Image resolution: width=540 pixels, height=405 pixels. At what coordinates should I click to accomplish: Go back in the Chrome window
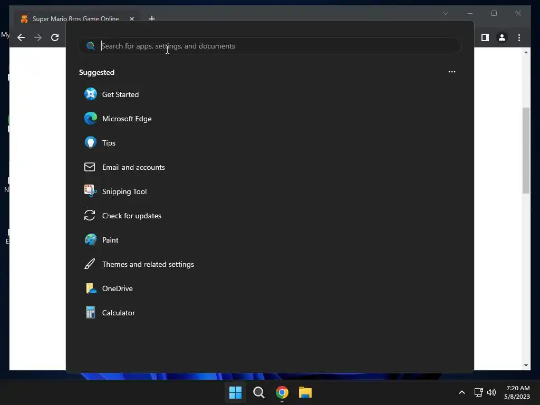coord(21,37)
